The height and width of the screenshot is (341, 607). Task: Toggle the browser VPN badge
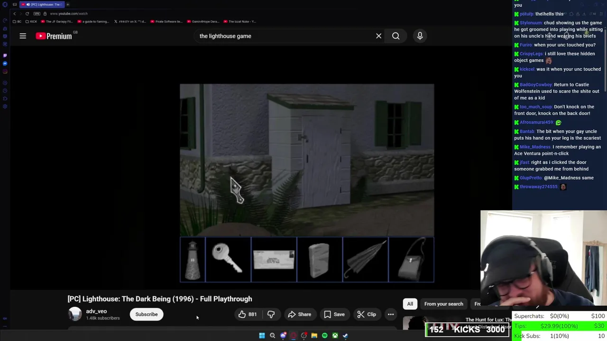point(37,14)
